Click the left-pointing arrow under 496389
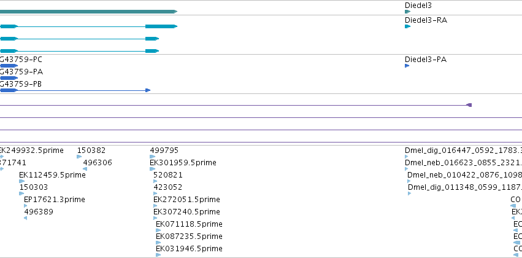This screenshot has height=258, width=522. tap(26, 218)
